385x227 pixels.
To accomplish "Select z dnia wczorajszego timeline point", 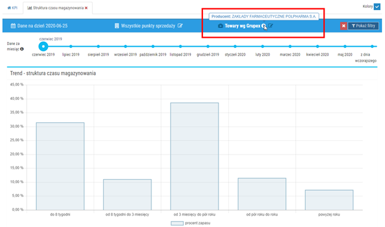I will [x=372, y=47].
